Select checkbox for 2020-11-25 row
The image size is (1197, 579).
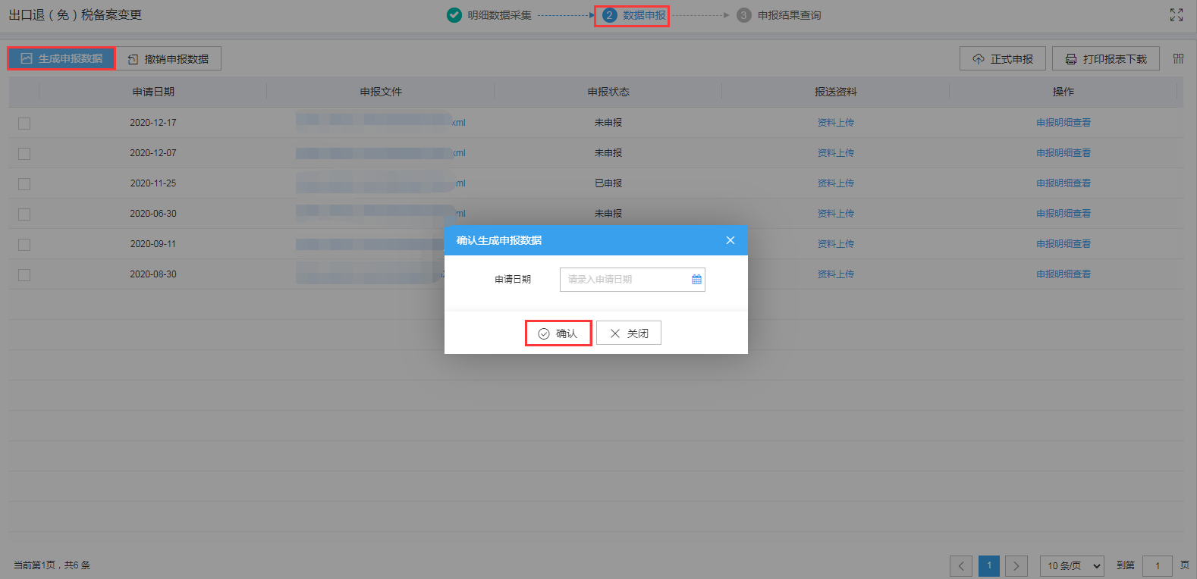coord(24,183)
